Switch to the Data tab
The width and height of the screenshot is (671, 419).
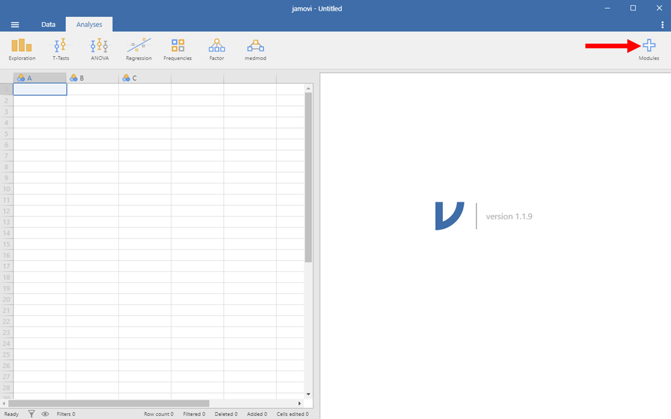[x=48, y=24]
